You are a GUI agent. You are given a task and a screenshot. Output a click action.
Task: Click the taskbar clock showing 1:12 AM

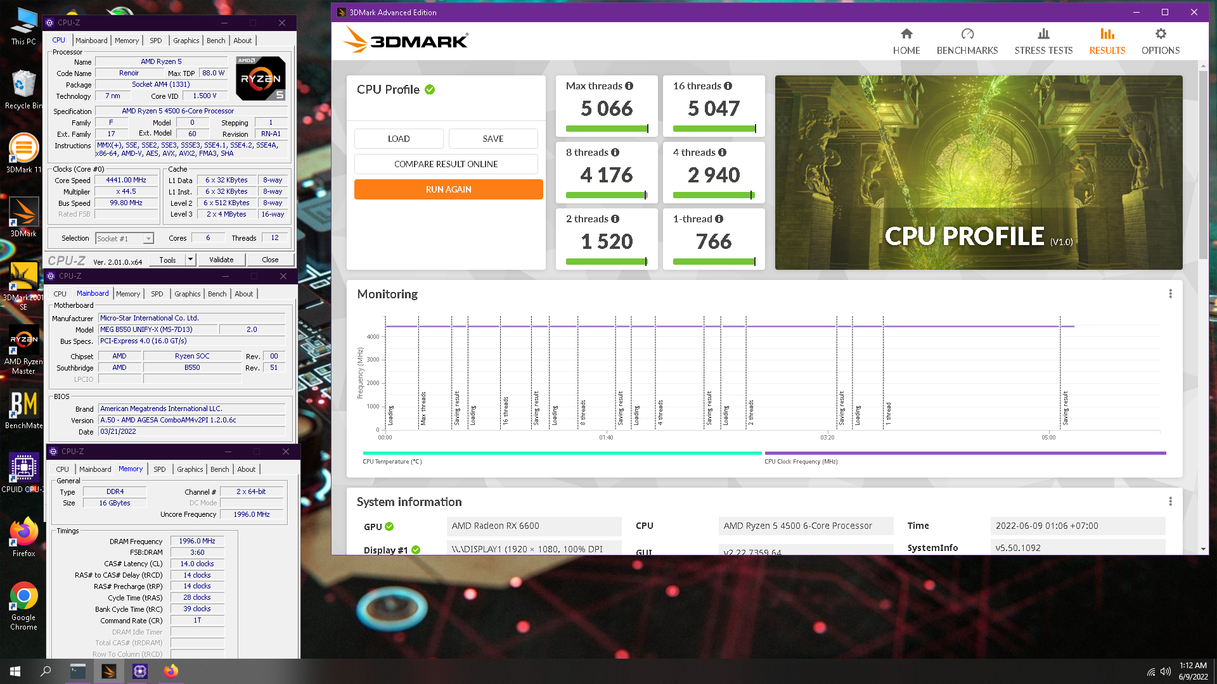point(1193,671)
